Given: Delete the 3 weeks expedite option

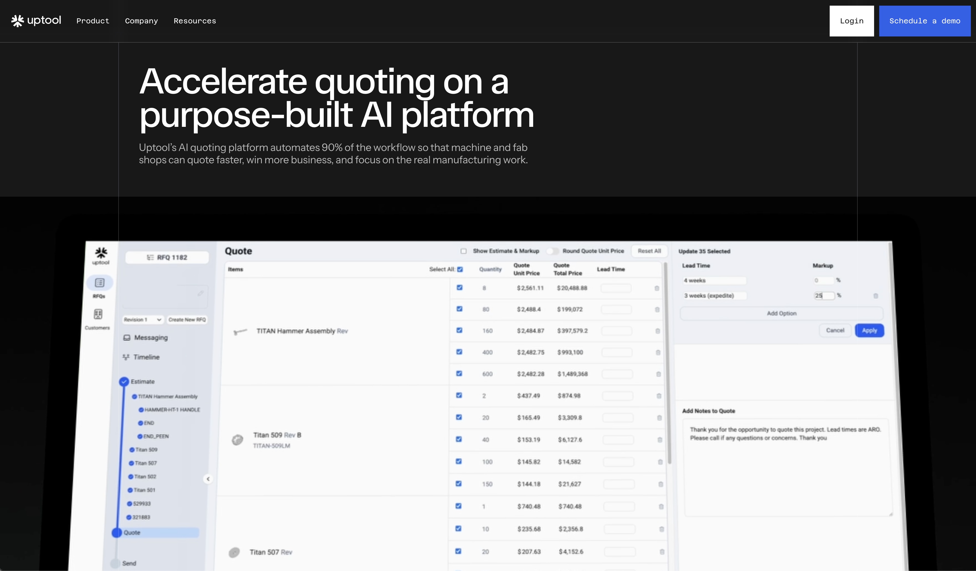Looking at the screenshot, I should (876, 296).
